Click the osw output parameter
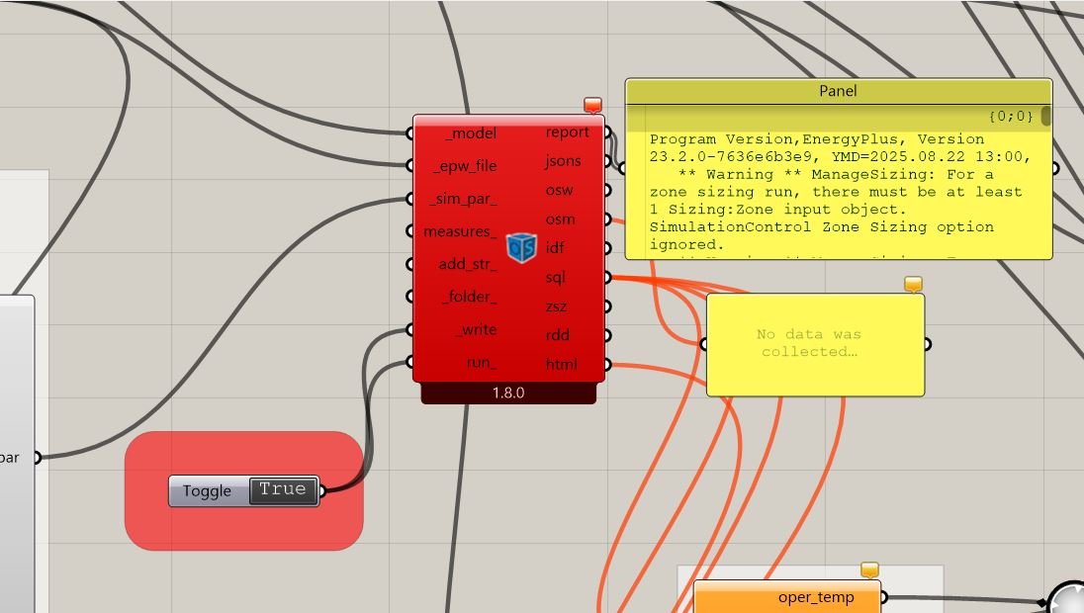Screen dimensions: 1084x613 coord(559,190)
